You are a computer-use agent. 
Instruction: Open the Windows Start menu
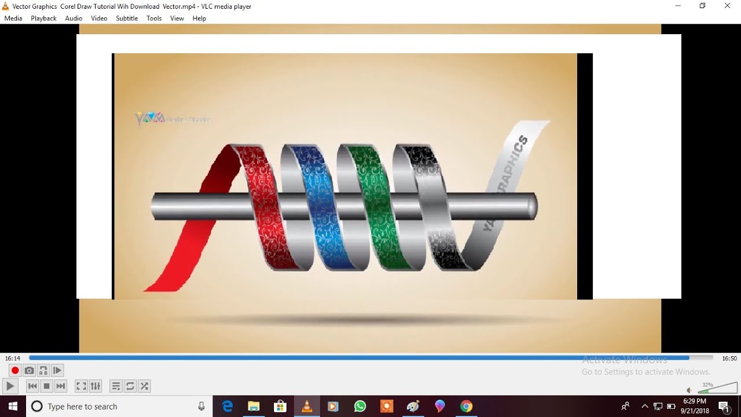tap(13, 407)
